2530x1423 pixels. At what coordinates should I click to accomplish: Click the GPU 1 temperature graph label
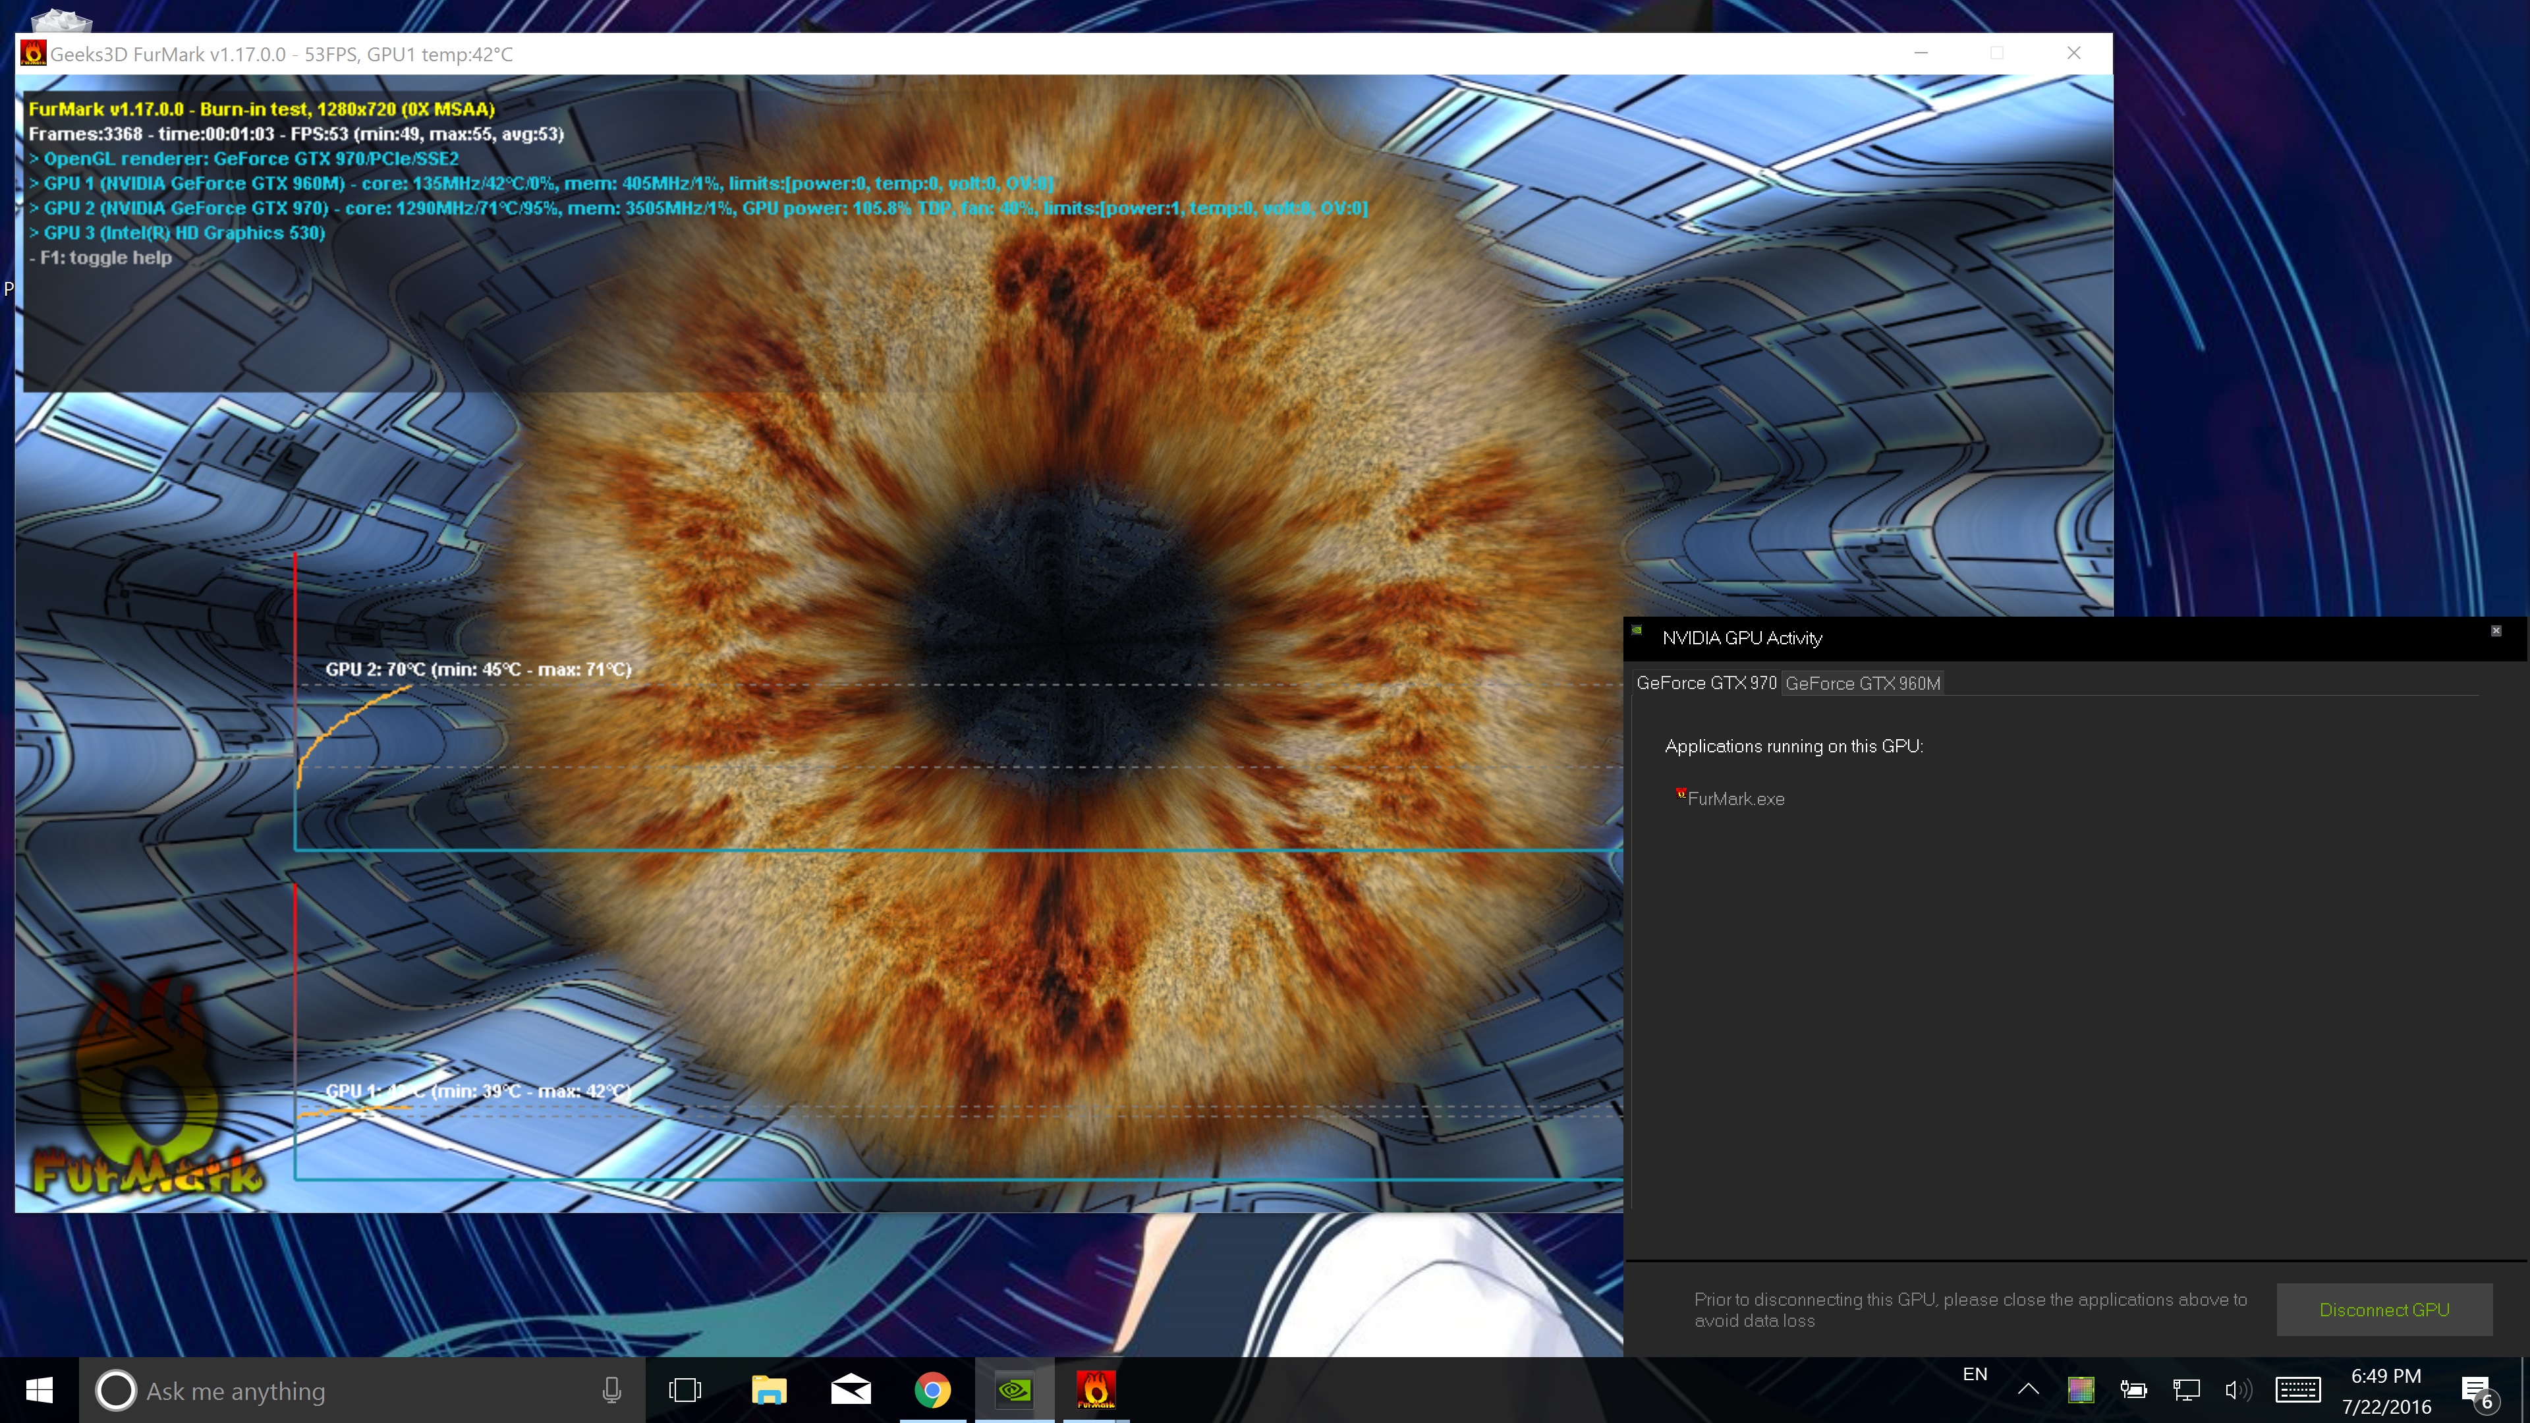tap(478, 1090)
